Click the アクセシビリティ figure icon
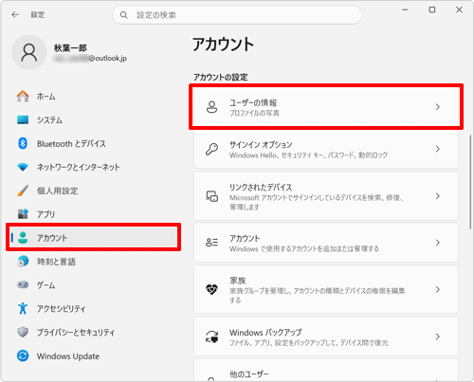The height and width of the screenshot is (382, 474). 23,308
